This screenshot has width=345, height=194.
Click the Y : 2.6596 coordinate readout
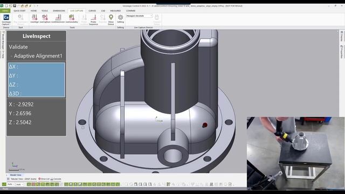tap(20, 113)
